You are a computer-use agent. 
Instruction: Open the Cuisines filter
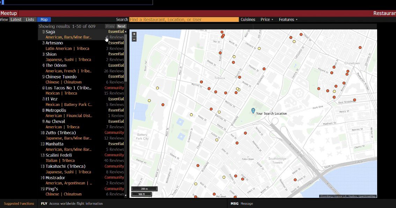point(248,20)
